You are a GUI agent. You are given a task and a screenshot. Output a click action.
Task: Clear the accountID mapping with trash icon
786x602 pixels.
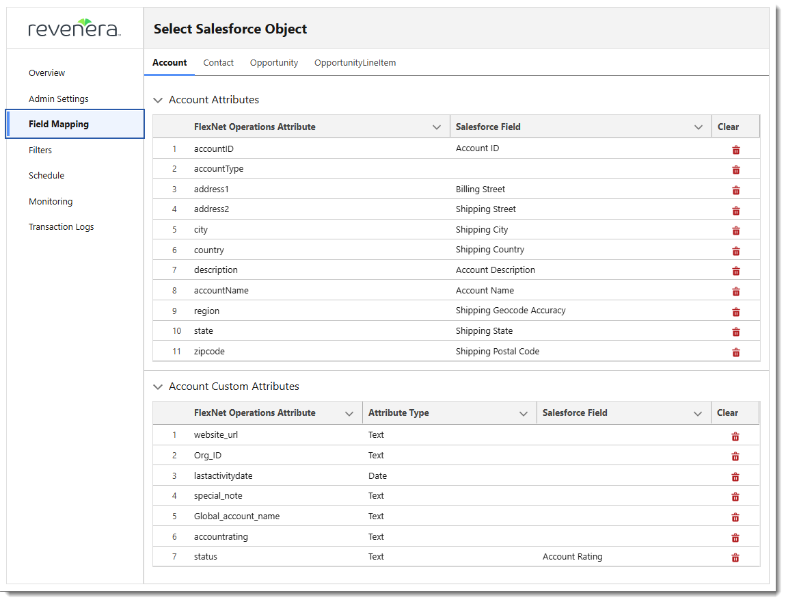(x=736, y=150)
